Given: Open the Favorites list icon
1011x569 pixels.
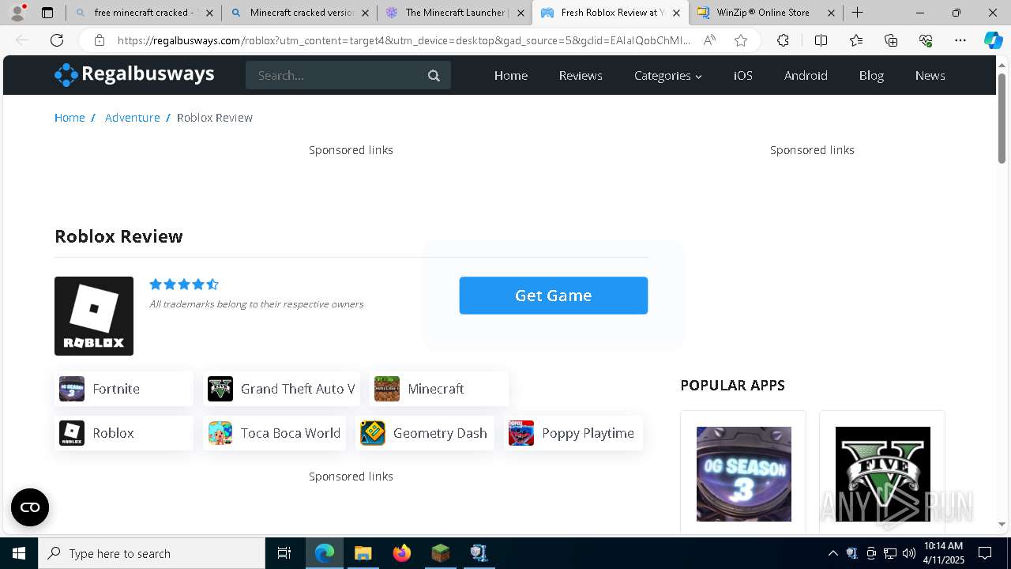Looking at the screenshot, I should [856, 40].
